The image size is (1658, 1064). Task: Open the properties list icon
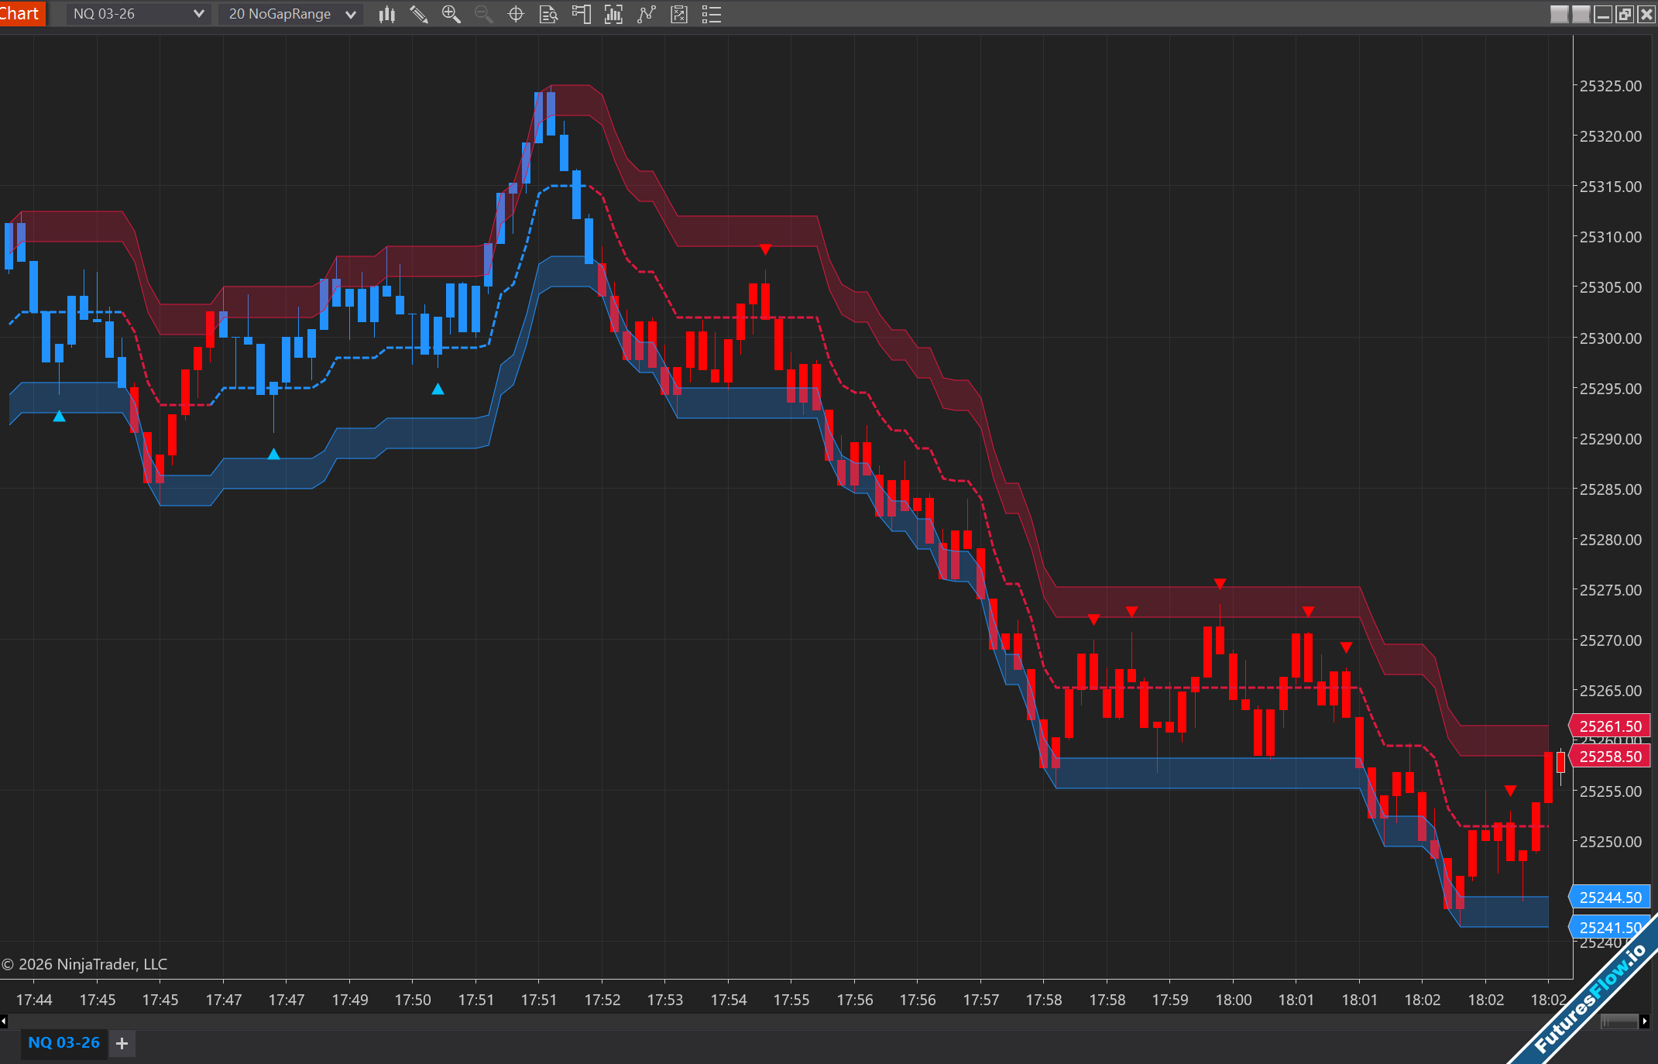(x=712, y=14)
